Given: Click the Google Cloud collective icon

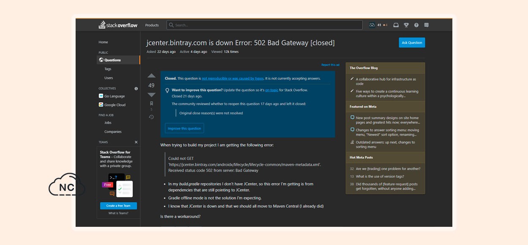Looking at the screenshot, I should tap(101, 105).
